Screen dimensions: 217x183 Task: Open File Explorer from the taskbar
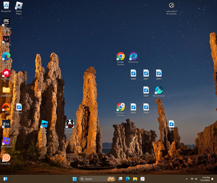pos(135,179)
